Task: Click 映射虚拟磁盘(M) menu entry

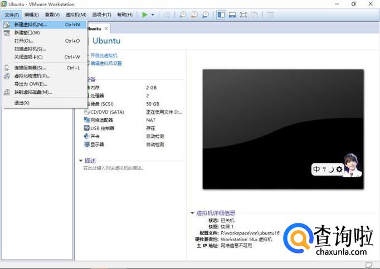Action: pos(33,92)
